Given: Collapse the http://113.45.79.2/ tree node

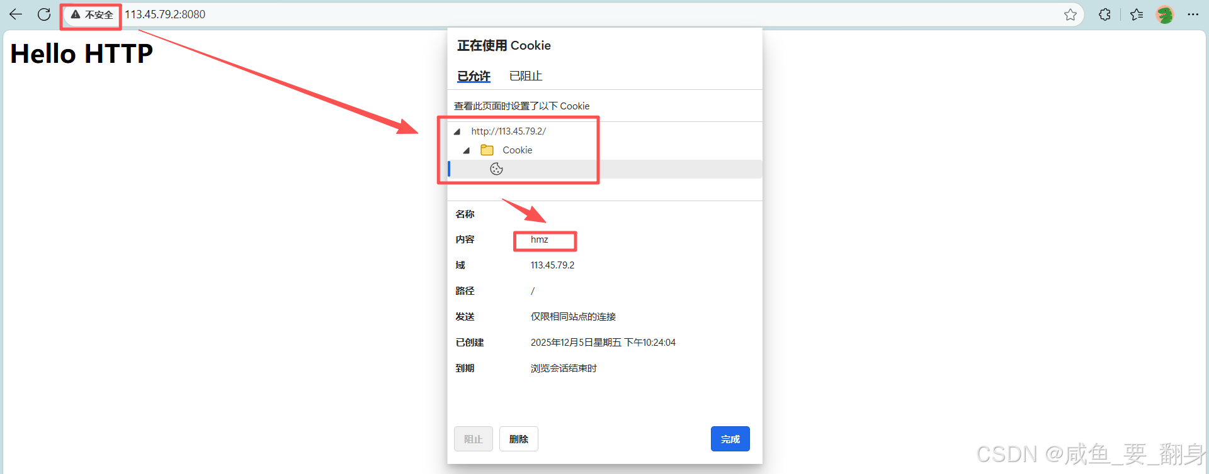Looking at the screenshot, I should coord(457,131).
